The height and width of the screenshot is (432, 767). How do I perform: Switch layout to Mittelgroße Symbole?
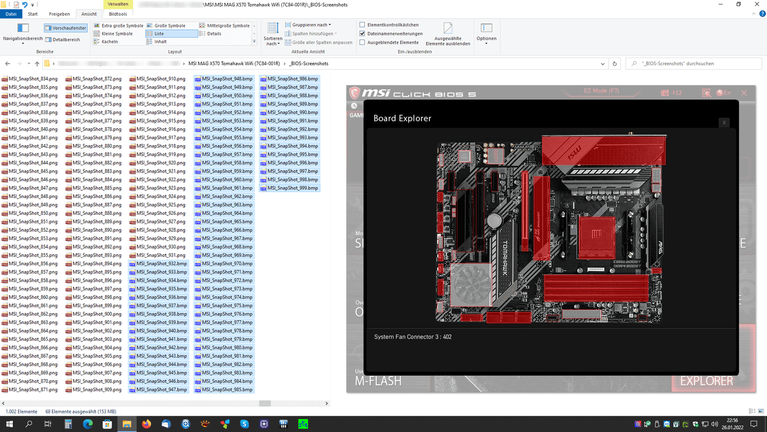click(224, 25)
